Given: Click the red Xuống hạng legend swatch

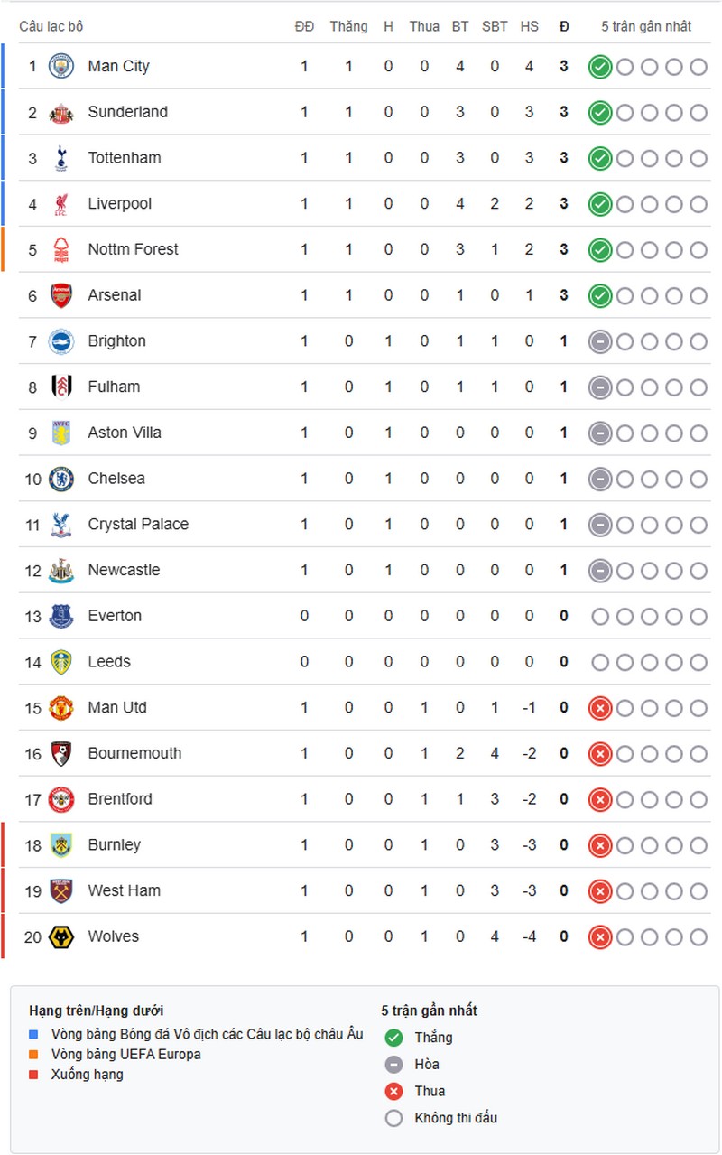Looking at the screenshot, I should point(33,1075).
